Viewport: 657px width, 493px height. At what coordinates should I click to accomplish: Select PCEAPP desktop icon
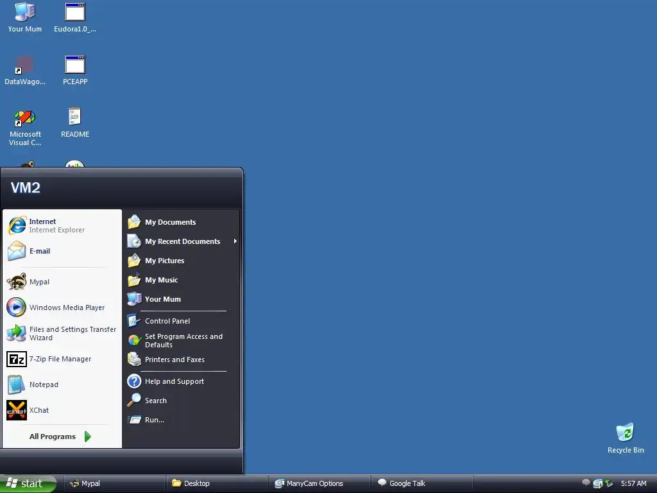[75, 70]
